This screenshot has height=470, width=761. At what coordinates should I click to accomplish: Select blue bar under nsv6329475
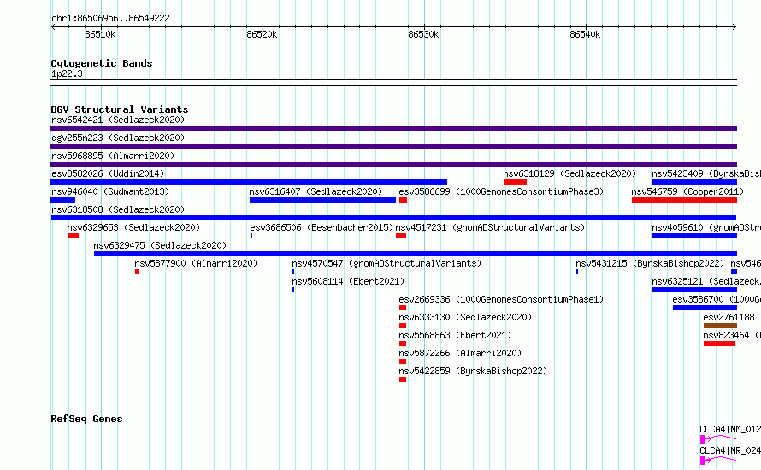tap(416, 254)
